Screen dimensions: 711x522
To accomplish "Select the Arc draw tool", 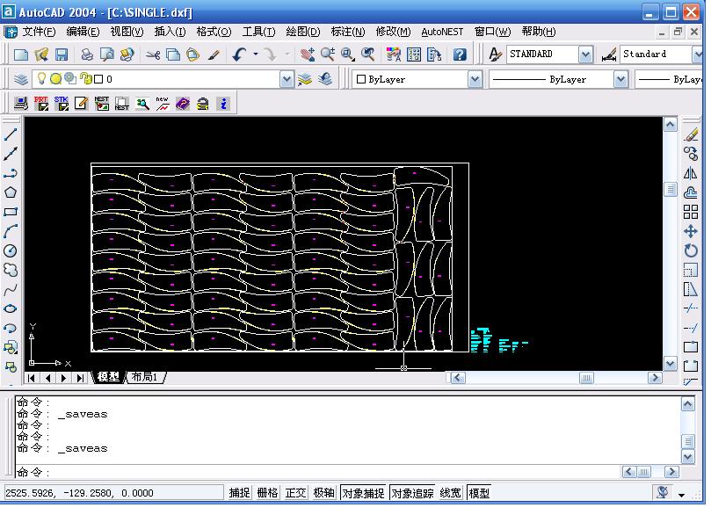I will click(11, 231).
